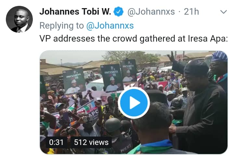Click the raised waving hand in video

(171, 57)
